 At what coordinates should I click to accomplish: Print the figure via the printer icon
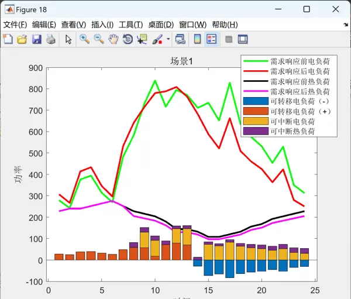coord(50,39)
